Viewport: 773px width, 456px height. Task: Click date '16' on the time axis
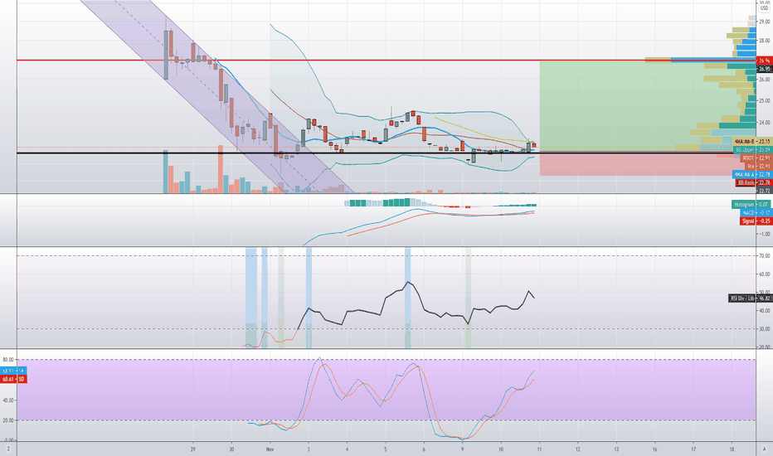[x=654, y=449]
